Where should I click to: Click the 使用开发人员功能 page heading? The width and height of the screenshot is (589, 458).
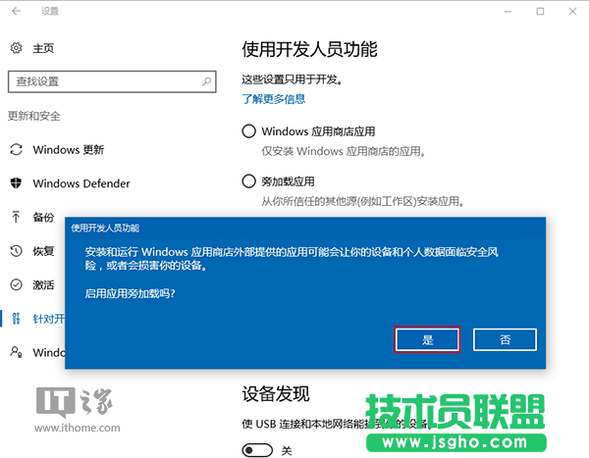[309, 50]
